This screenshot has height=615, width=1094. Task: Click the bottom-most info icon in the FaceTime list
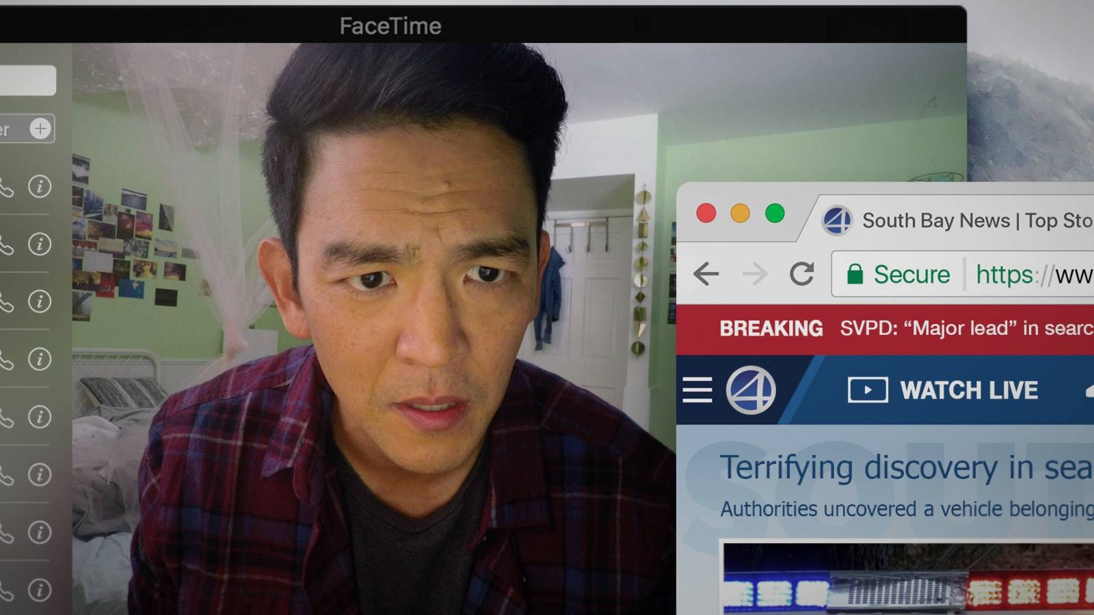(40, 590)
